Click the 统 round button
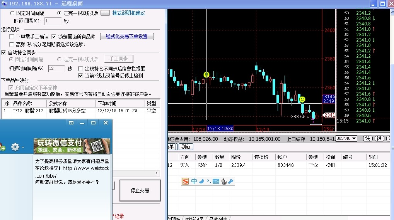 click(368, 138)
